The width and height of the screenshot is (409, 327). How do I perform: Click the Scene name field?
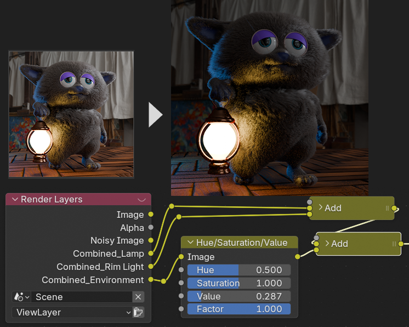click(x=82, y=297)
